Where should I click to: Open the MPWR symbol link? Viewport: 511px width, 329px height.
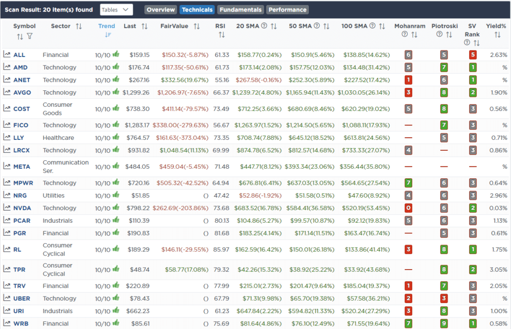point(23,183)
